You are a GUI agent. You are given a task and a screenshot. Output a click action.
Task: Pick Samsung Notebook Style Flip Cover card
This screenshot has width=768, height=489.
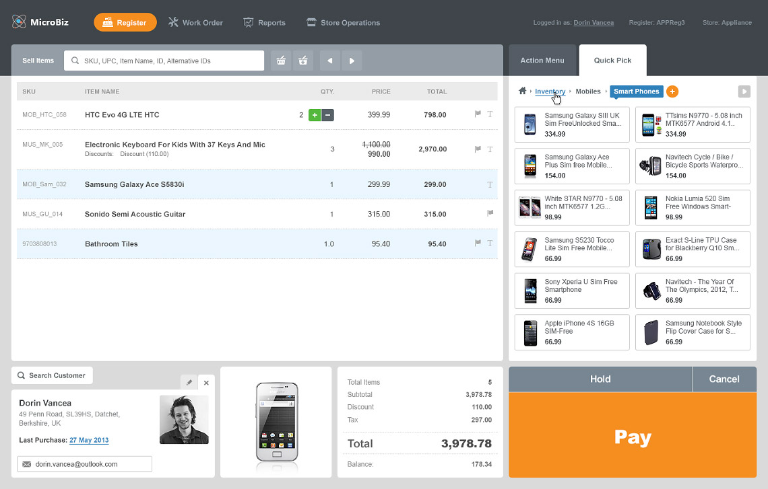click(693, 332)
